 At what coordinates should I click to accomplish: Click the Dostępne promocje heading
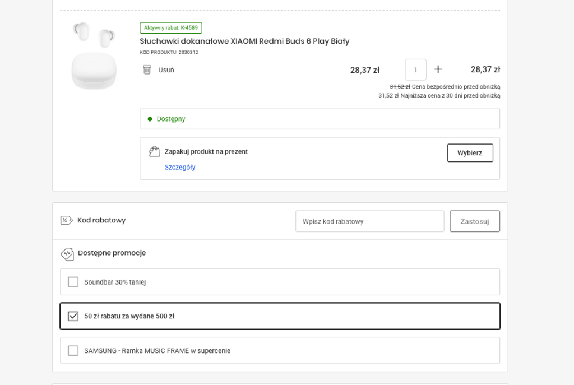(112, 253)
